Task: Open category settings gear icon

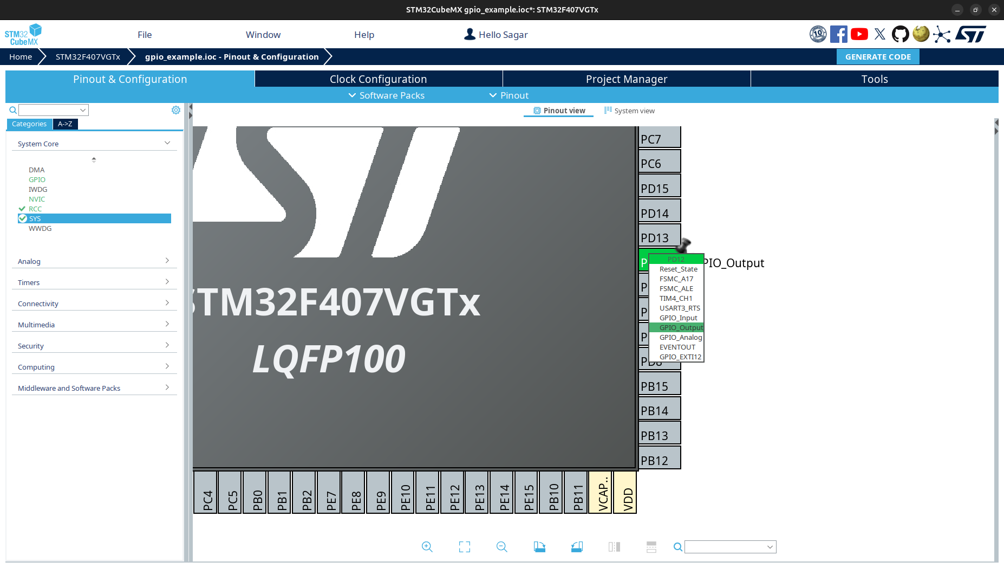Action: point(176,110)
